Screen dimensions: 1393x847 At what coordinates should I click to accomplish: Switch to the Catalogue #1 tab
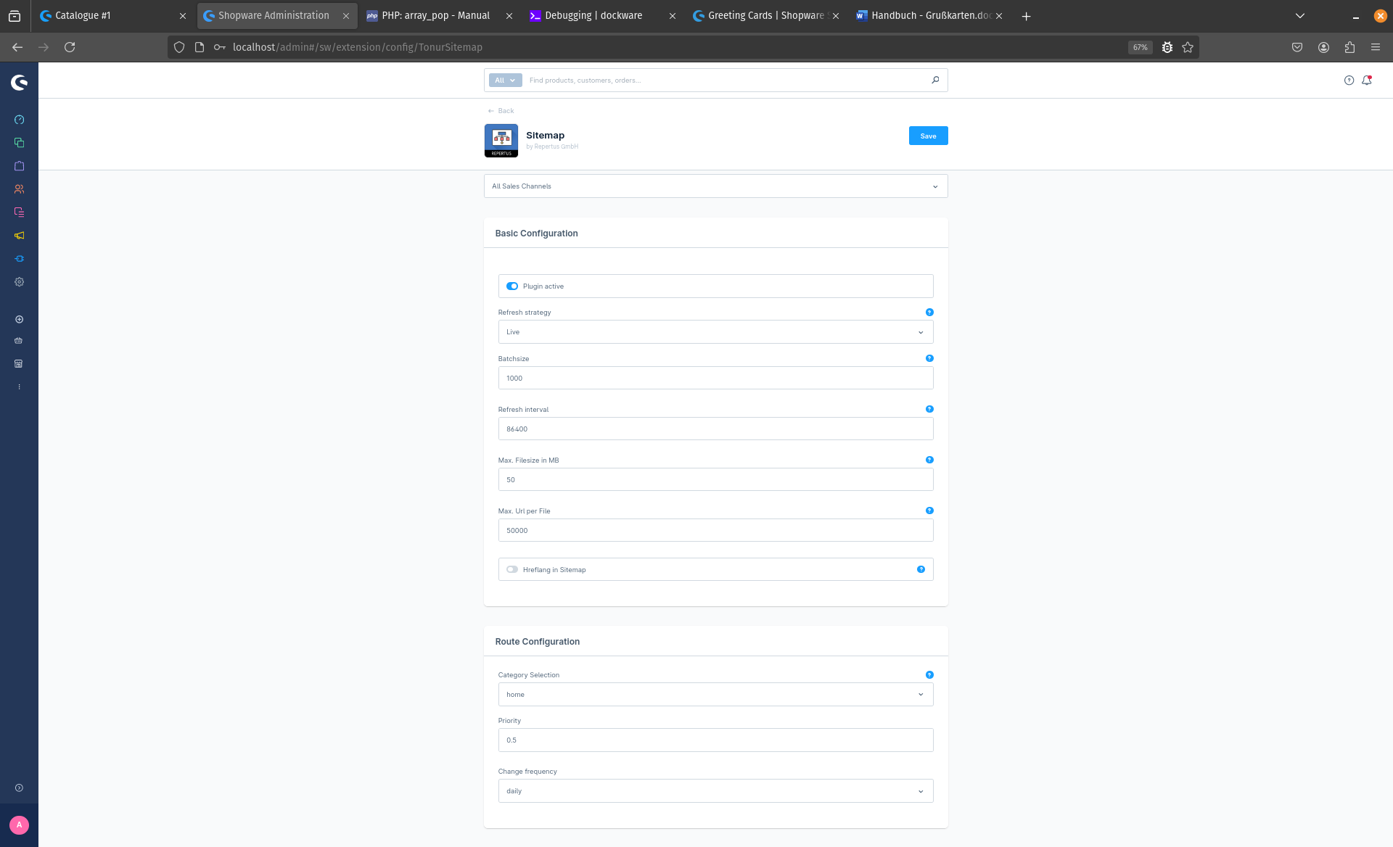pyautogui.click(x=112, y=16)
